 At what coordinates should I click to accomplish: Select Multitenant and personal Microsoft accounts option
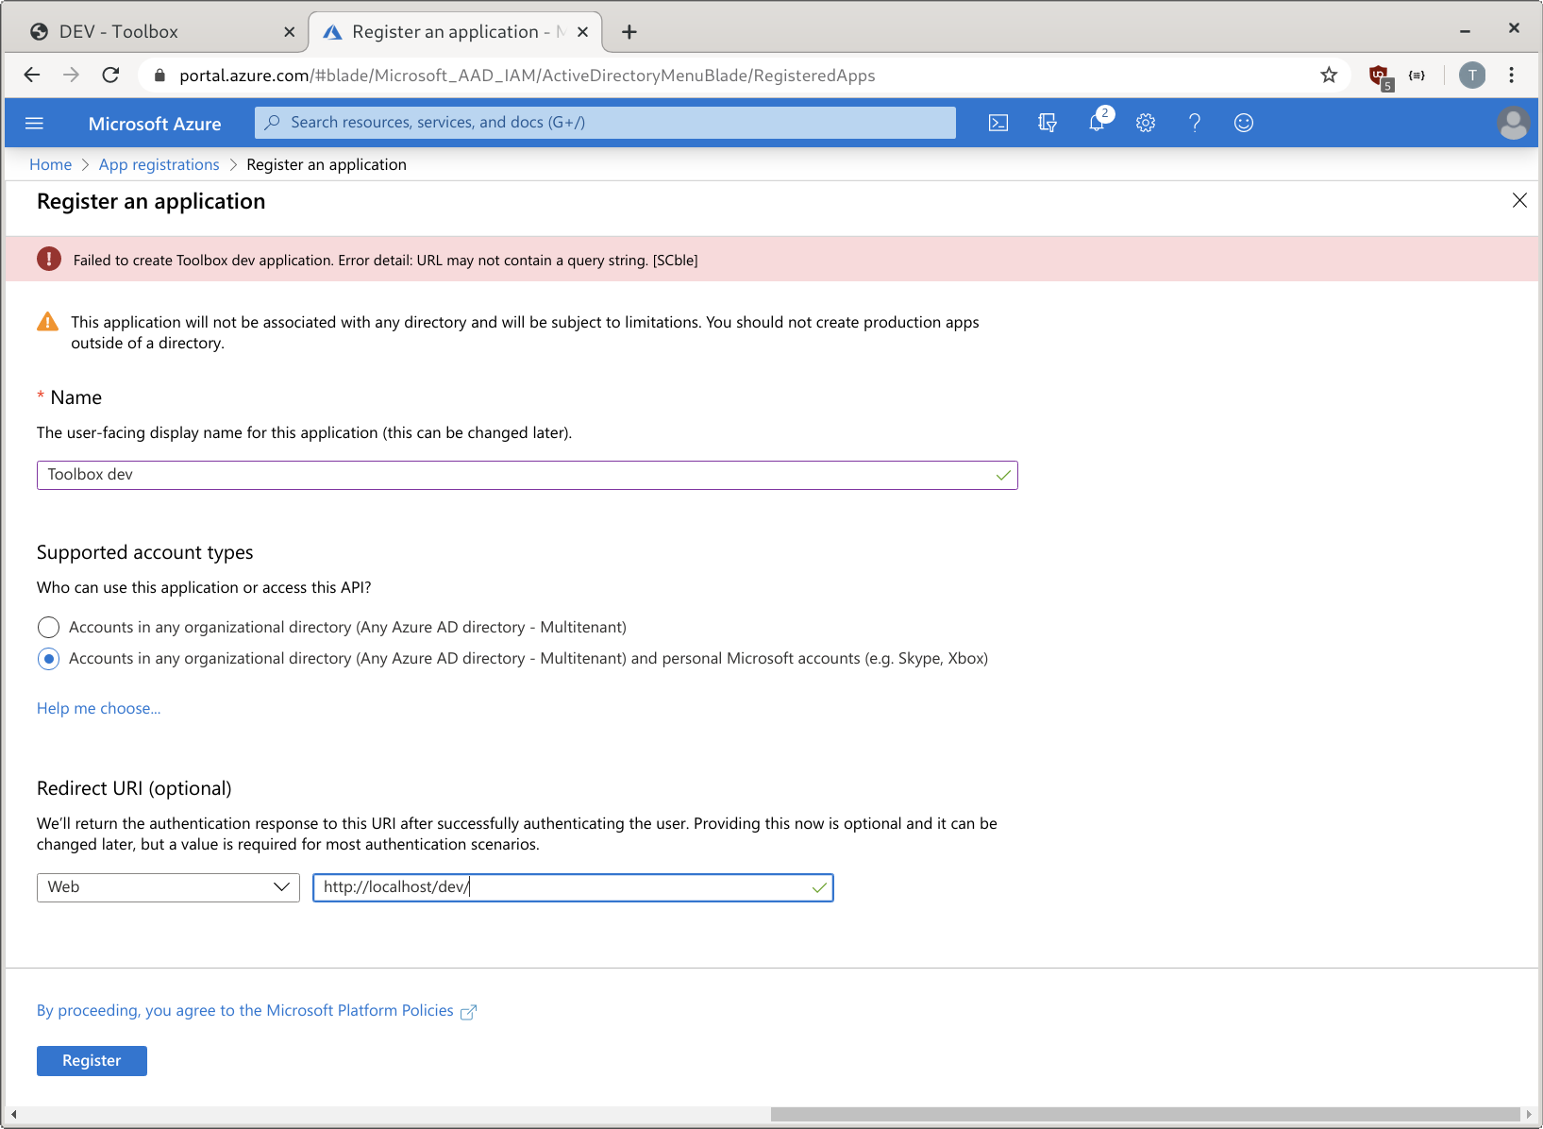click(48, 659)
